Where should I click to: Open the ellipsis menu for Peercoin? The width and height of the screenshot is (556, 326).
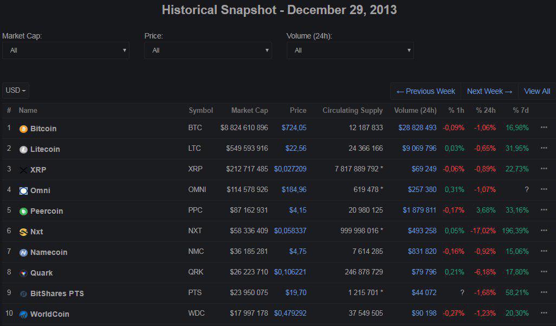click(544, 210)
